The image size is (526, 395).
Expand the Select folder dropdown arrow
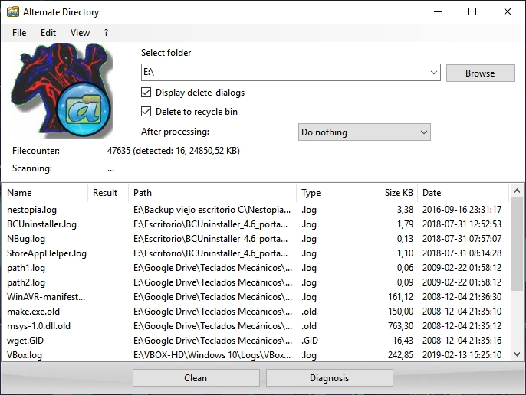coord(433,73)
